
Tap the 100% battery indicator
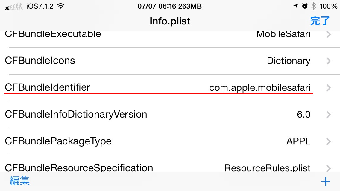point(328,6)
